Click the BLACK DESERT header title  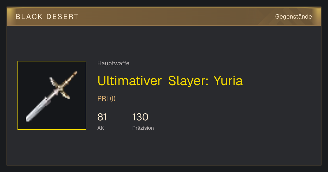click(47, 17)
